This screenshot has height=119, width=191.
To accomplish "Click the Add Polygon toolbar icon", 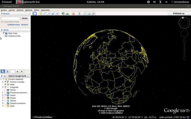I will [x=45, y=14].
